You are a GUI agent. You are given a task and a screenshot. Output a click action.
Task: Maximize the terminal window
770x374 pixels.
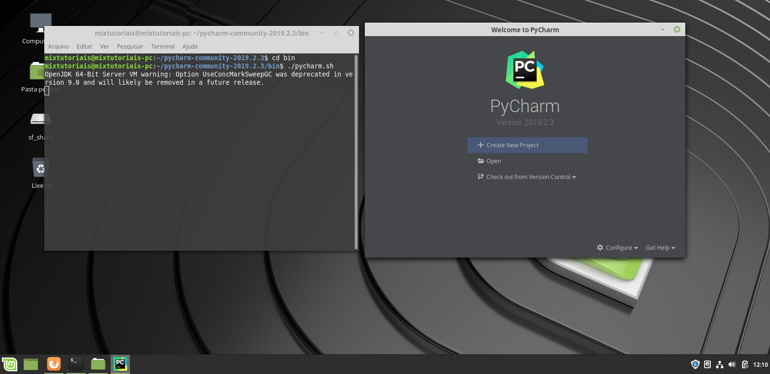336,33
